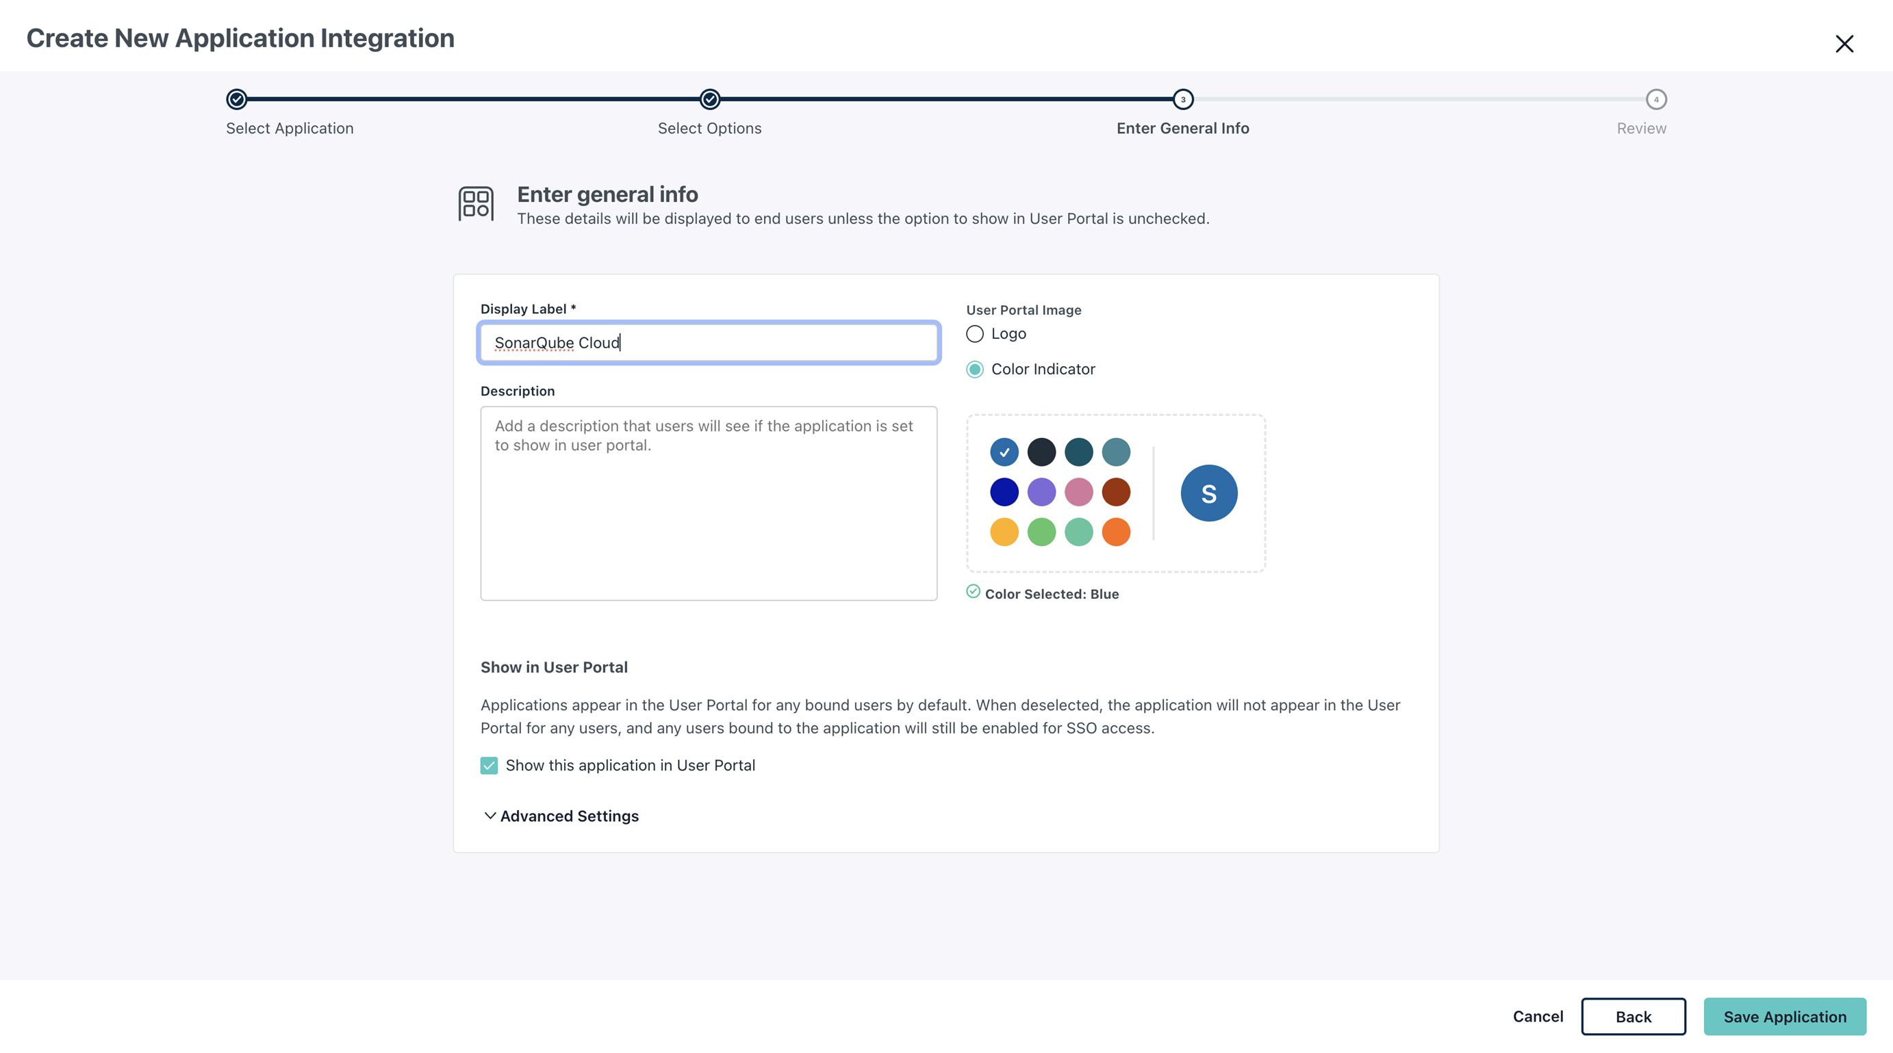Choose the green color swatch
Image resolution: width=1893 pixels, height=1053 pixels.
click(1041, 532)
